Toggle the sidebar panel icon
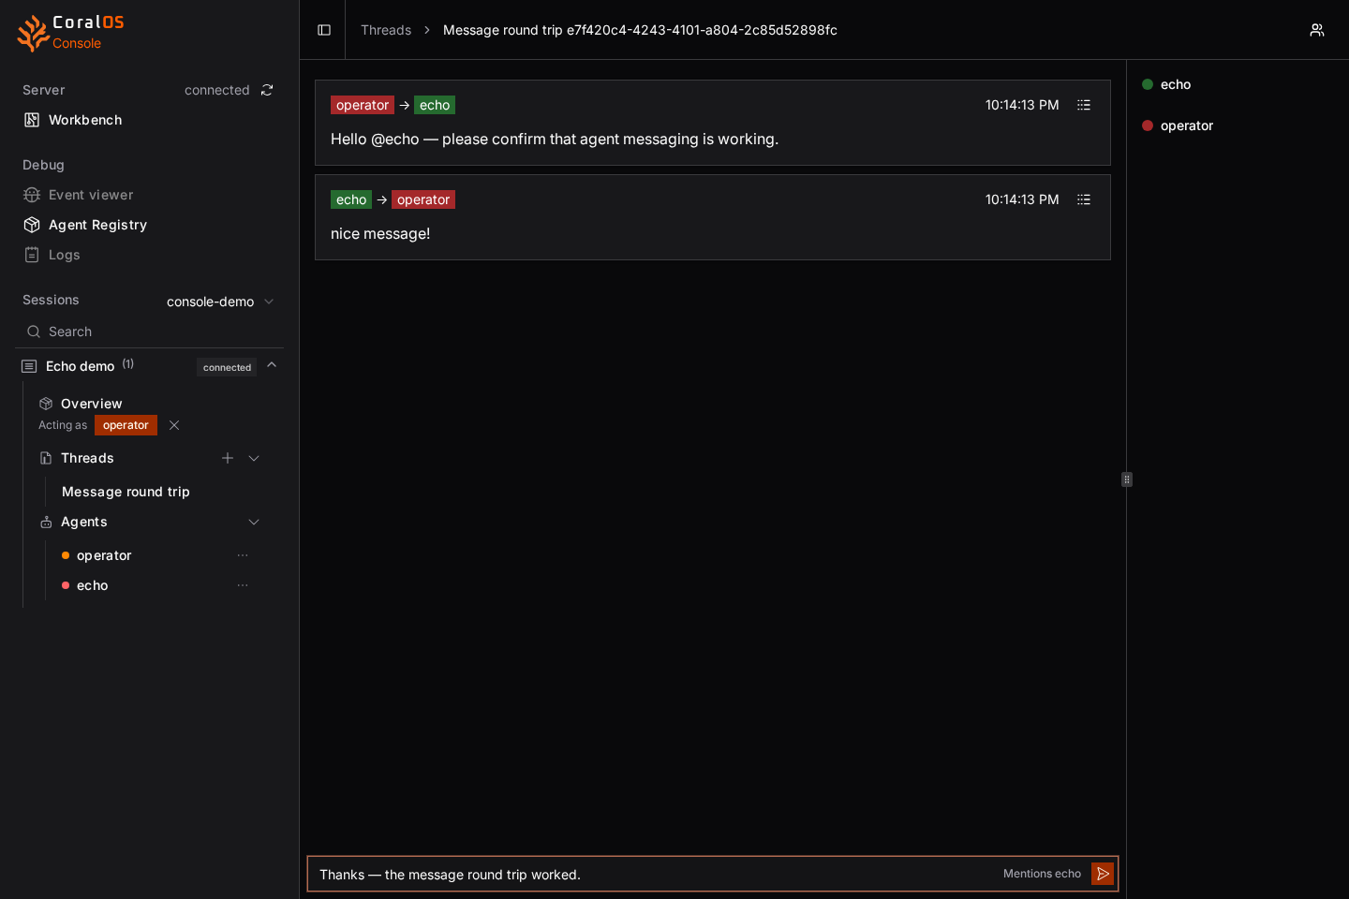Viewport: 1349px width, 899px height. tap(324, 30)
